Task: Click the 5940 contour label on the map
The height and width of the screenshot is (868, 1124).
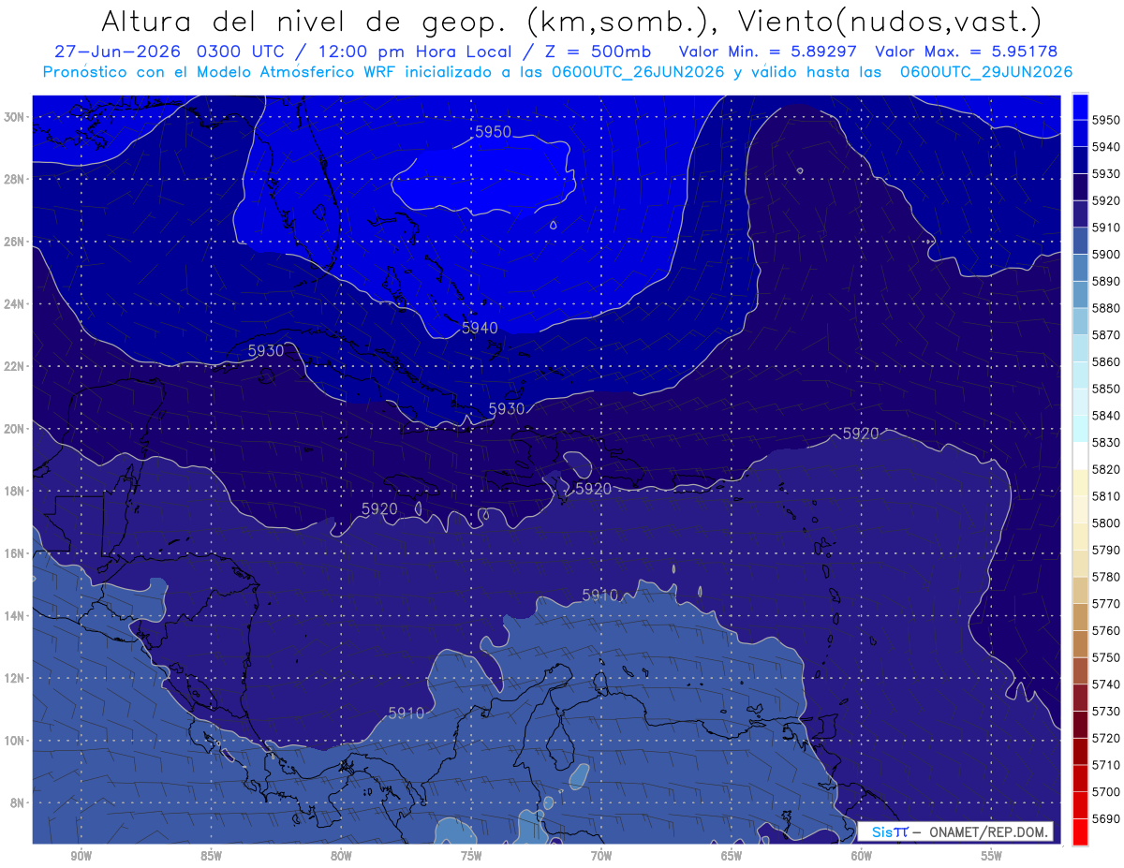Action: [480, 328]
